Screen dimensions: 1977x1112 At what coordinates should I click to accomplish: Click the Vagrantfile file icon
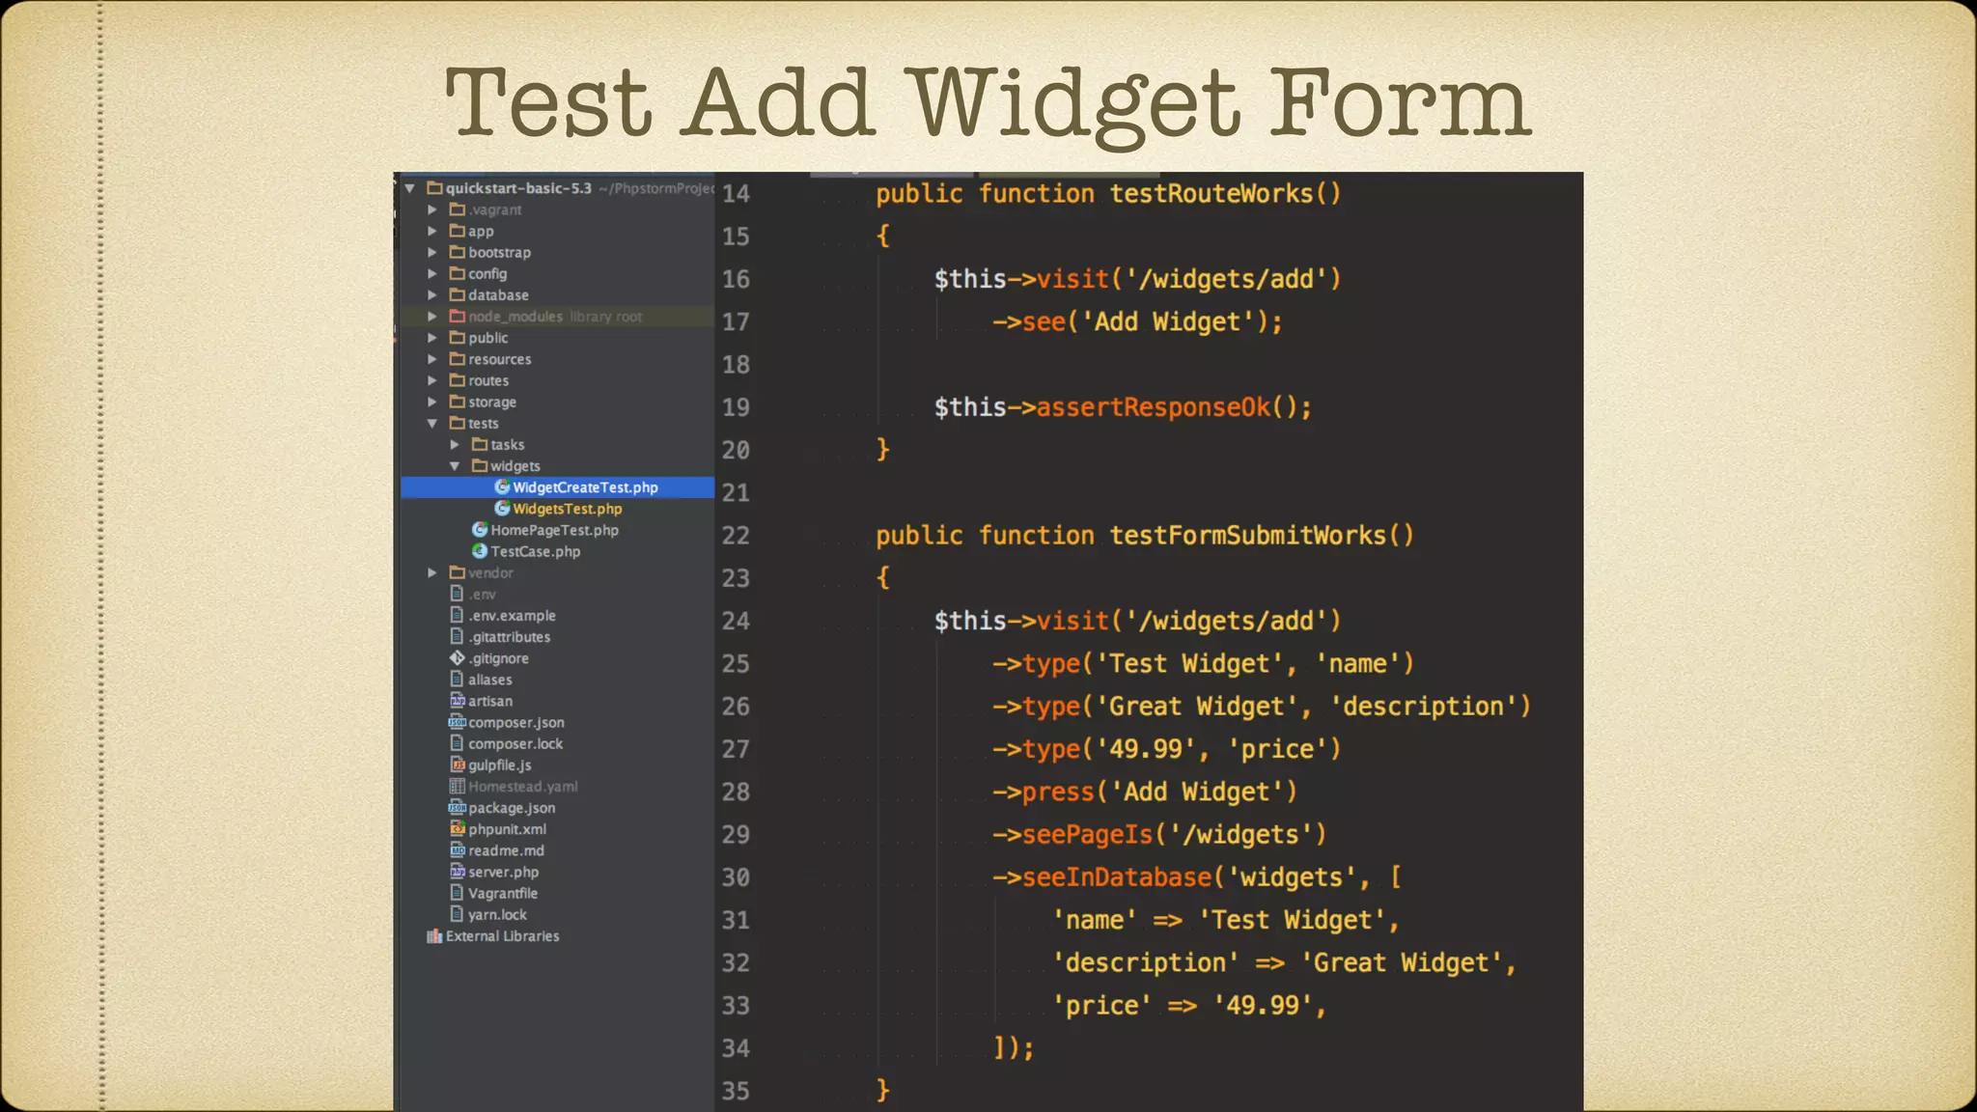click(458, 893)
